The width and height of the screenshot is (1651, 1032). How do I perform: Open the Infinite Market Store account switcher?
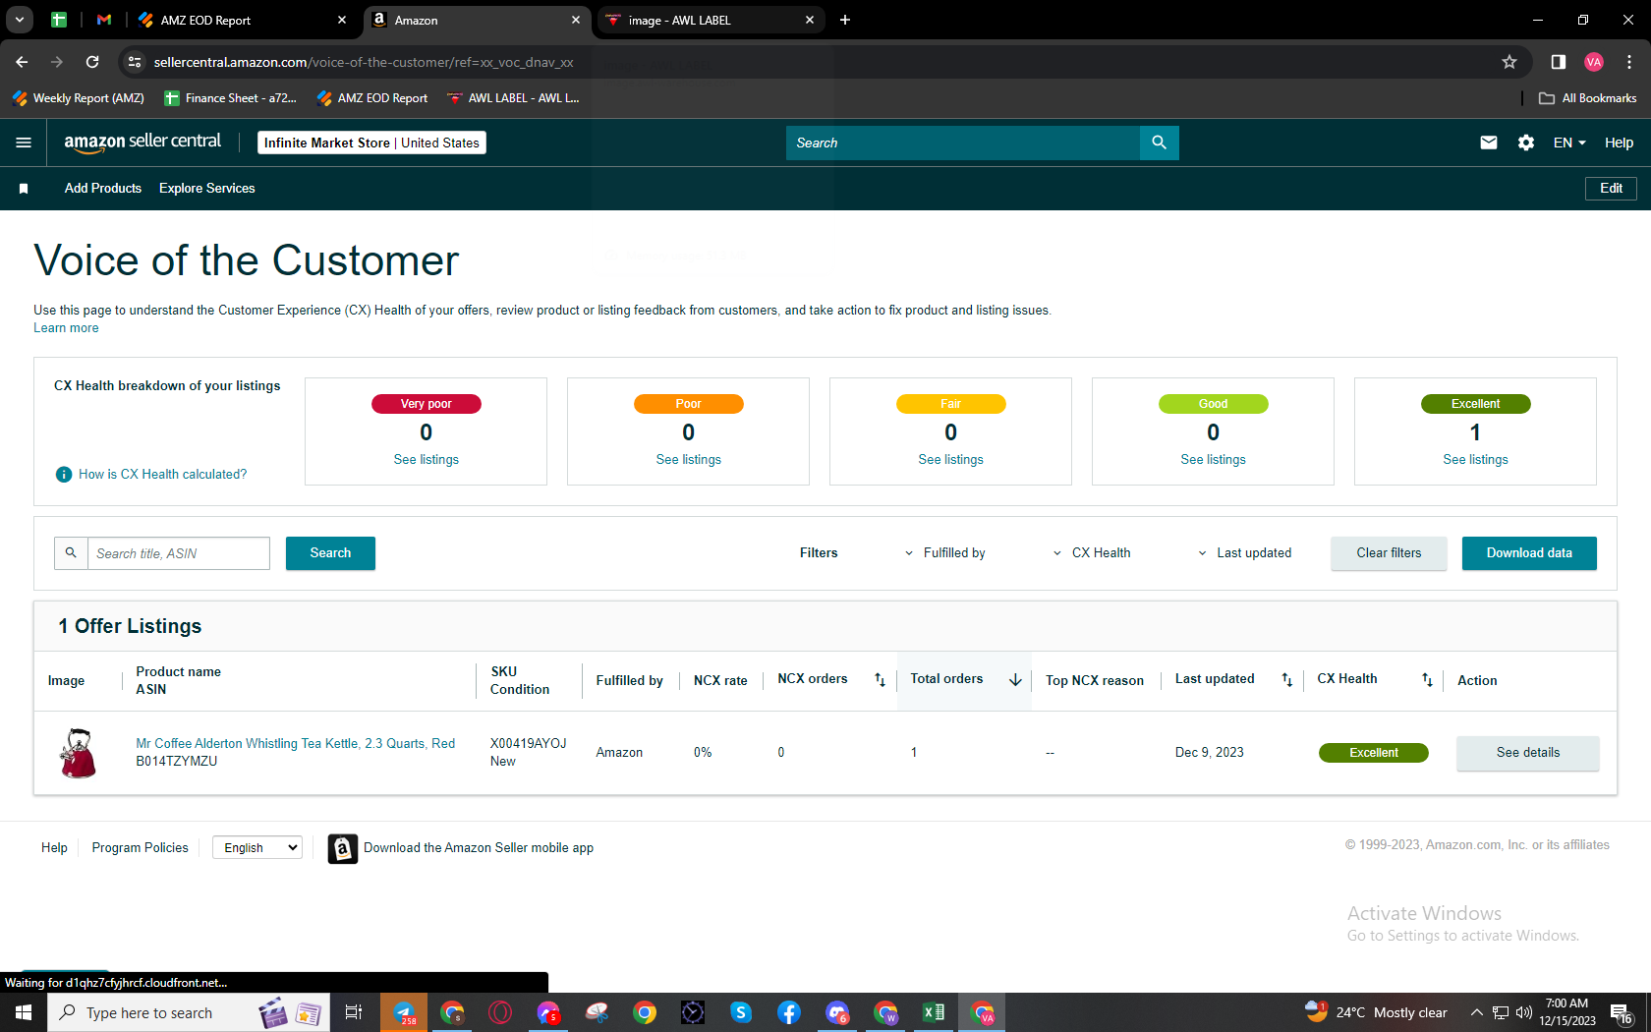click(371, 143)
